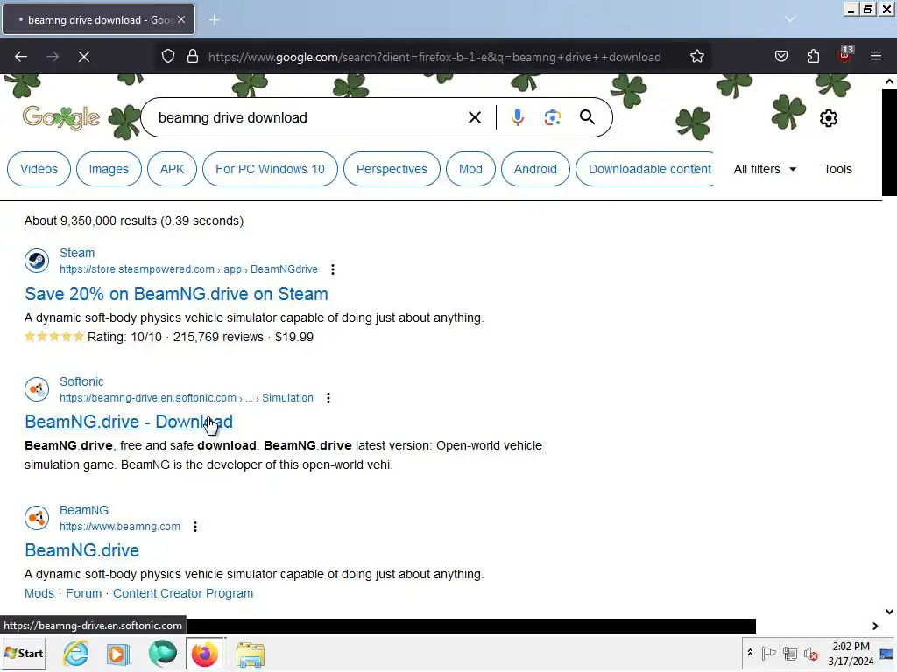Open Action Center flag icon

[x=769, y=653]
